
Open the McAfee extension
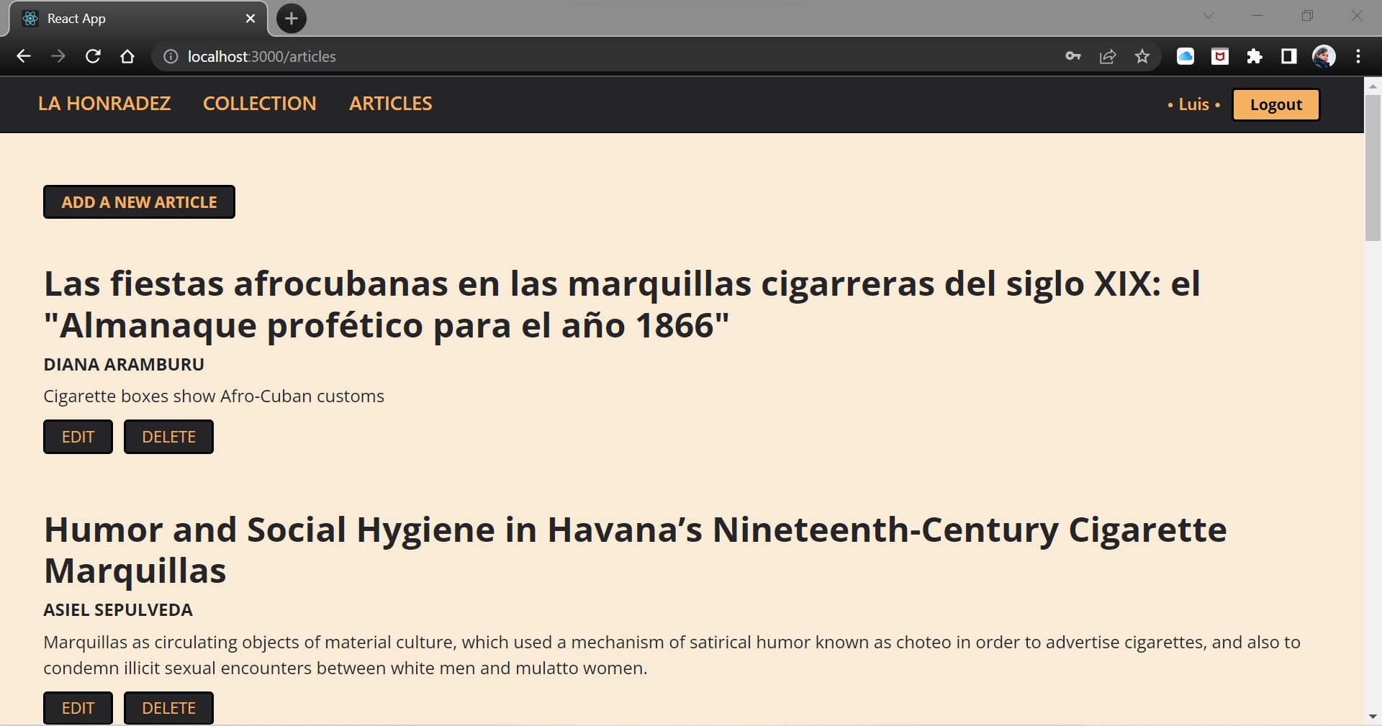1219,56
